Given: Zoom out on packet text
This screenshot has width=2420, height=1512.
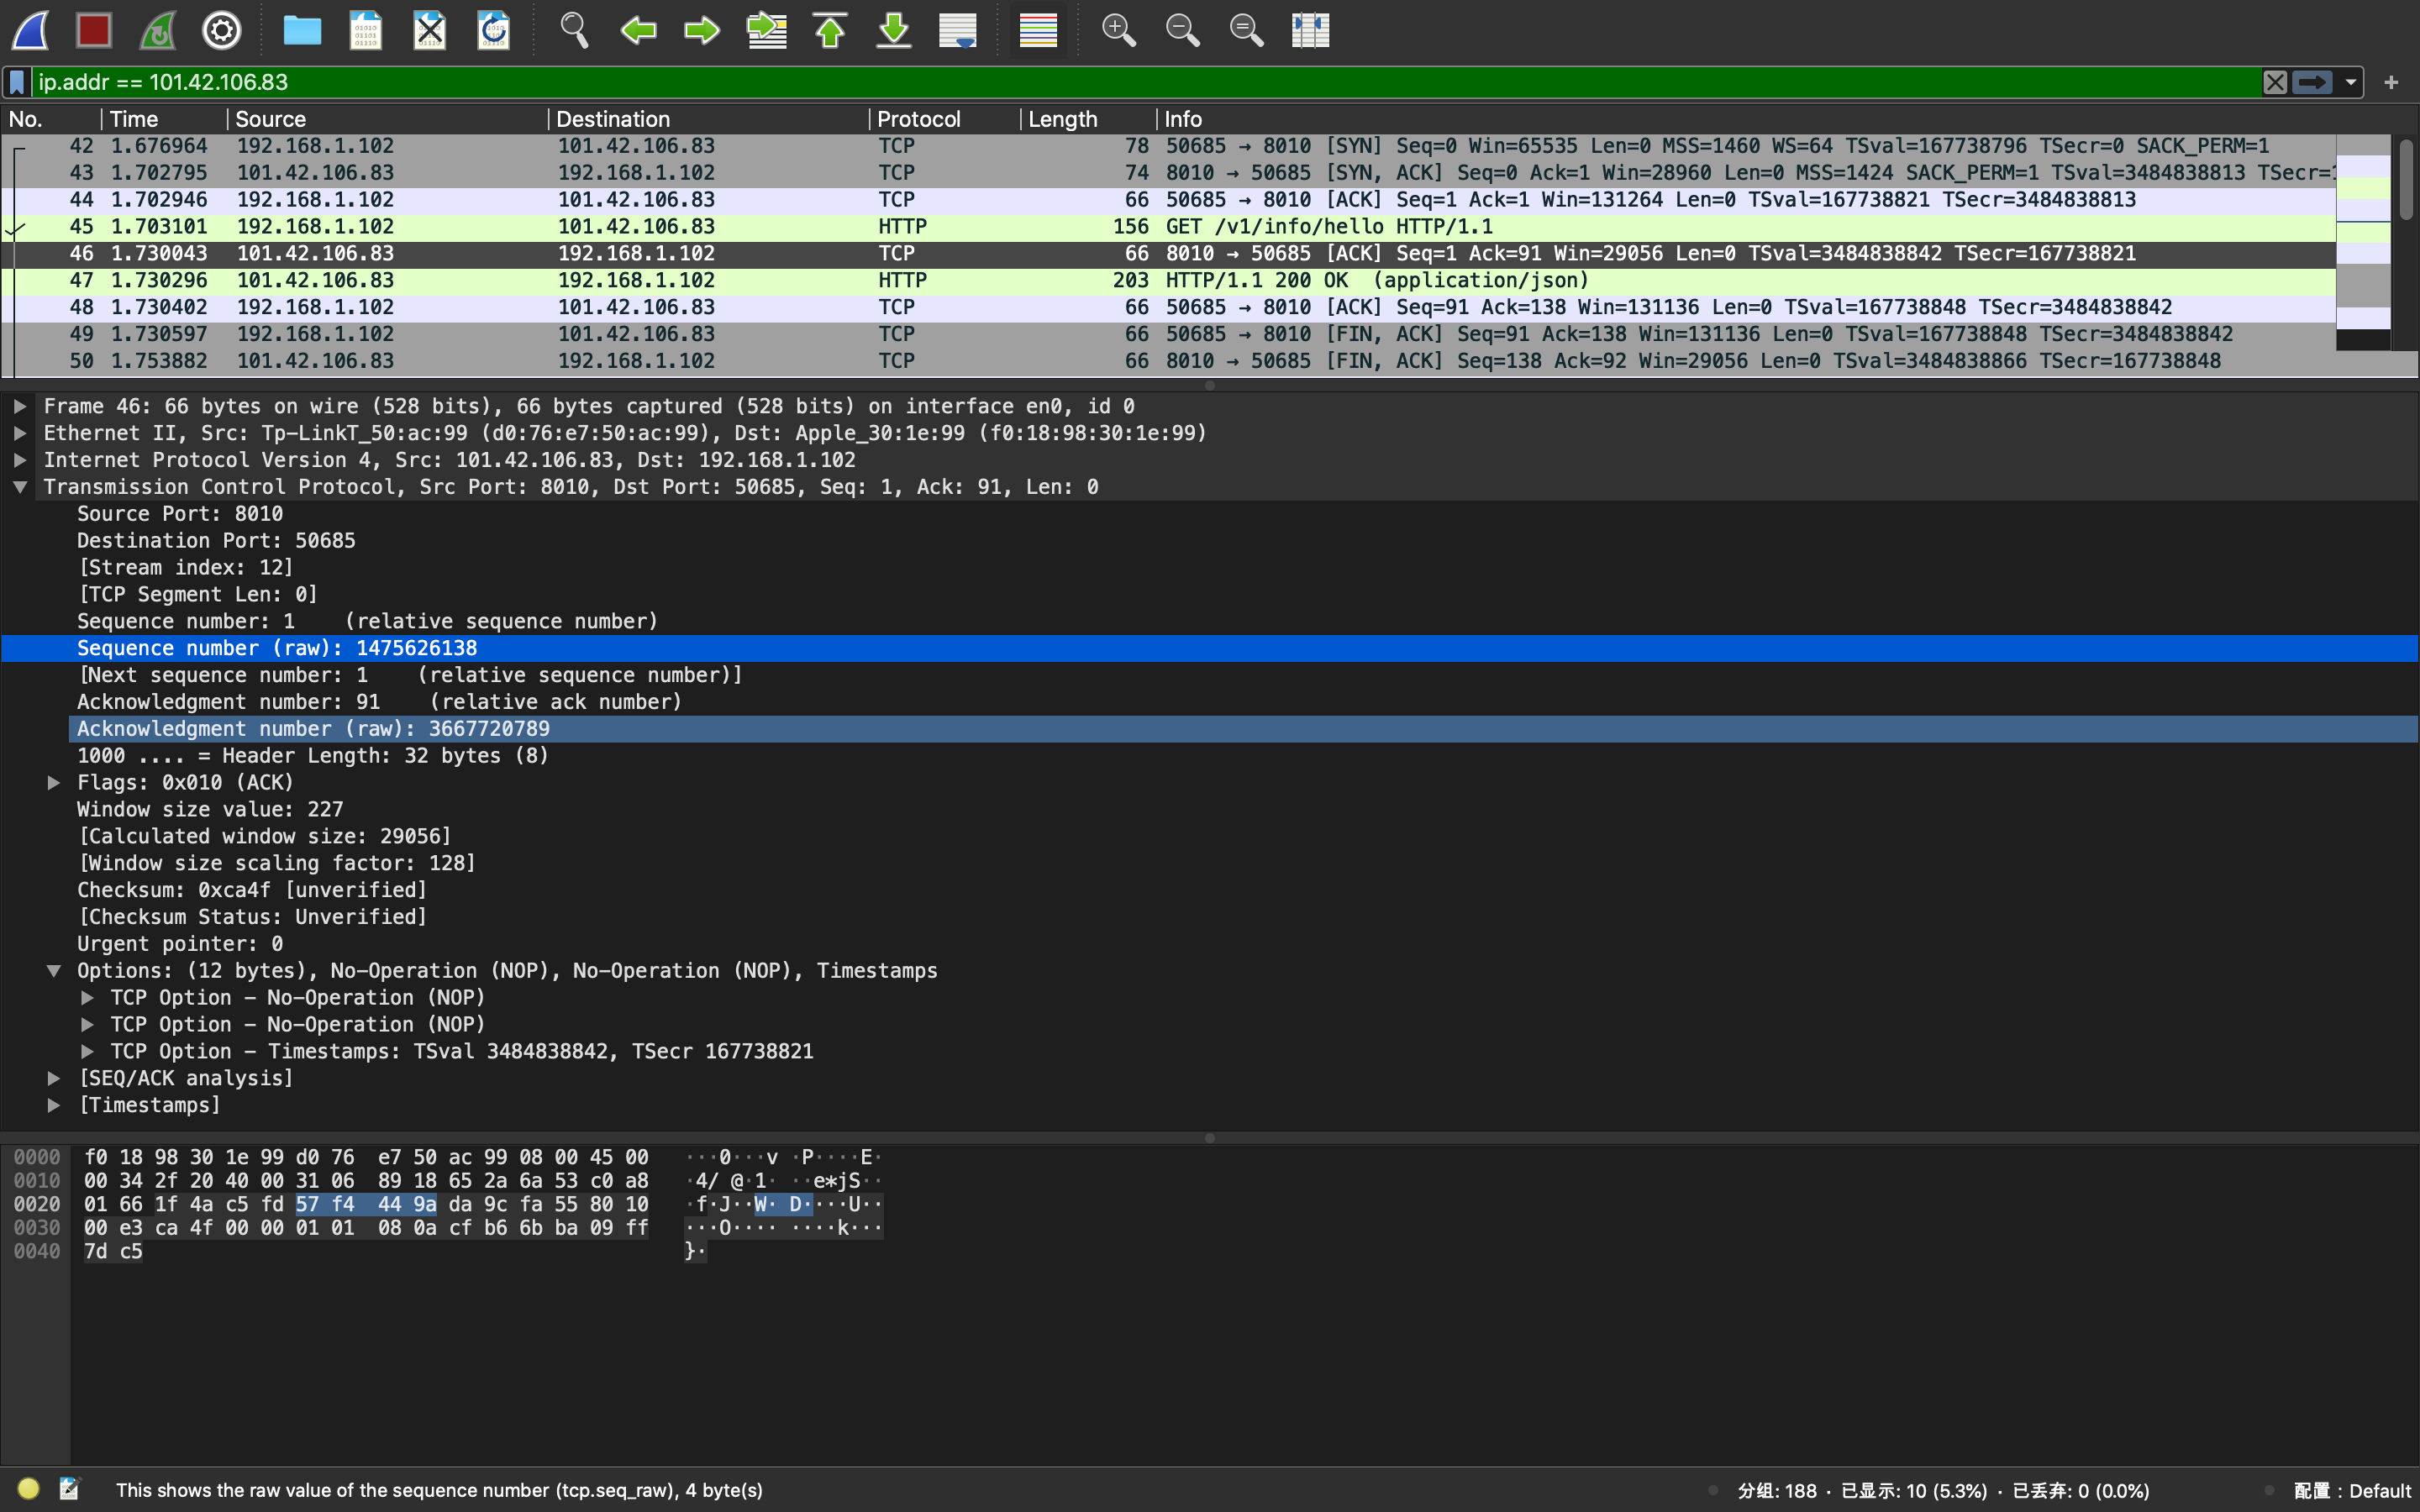Looking at the screenshot, I should click(x=1182, y=30).
